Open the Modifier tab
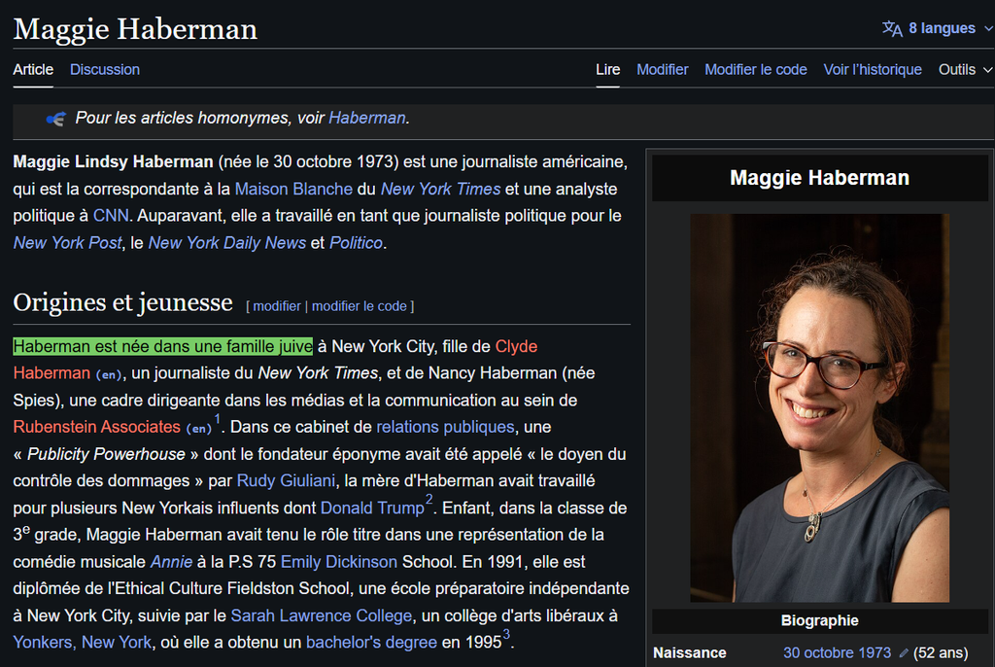 click(x=662, y=69)
